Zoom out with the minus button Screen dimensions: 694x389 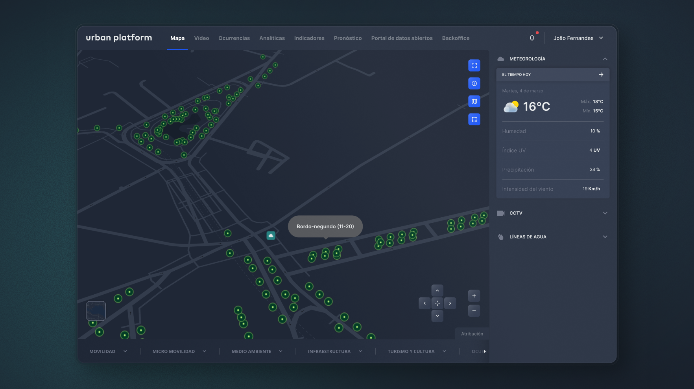pyautogui.click(x=474, y=311)
